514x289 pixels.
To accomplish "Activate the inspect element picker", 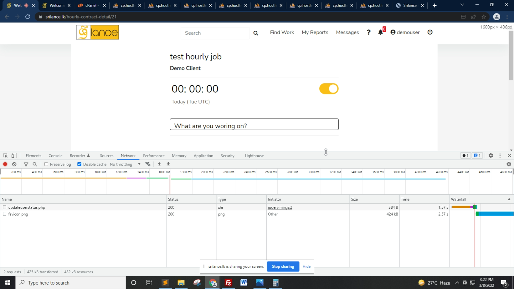I will pos(5,156).
